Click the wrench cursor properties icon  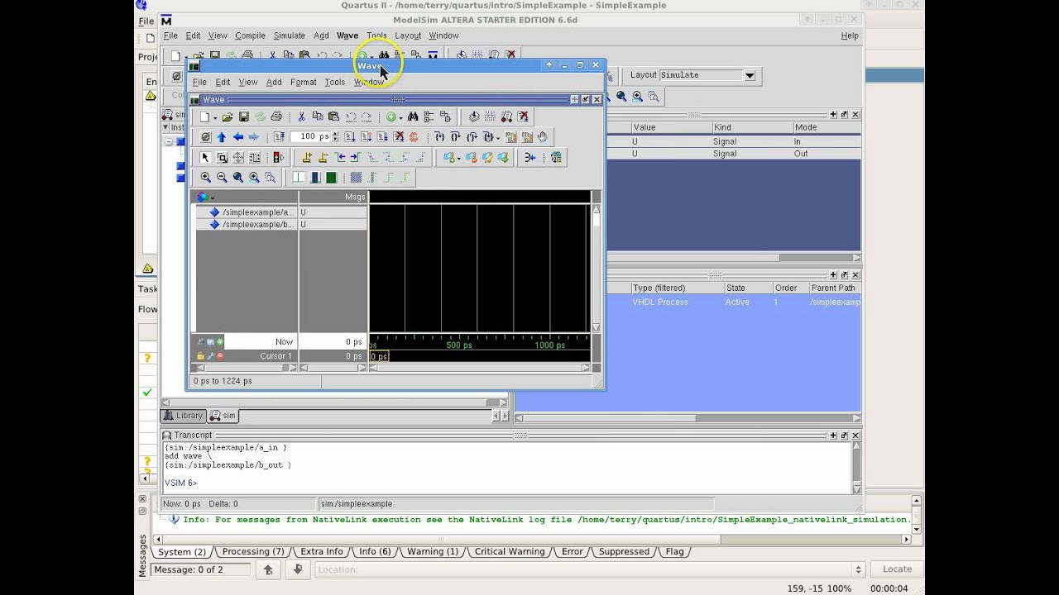click(x=210, y=356)
